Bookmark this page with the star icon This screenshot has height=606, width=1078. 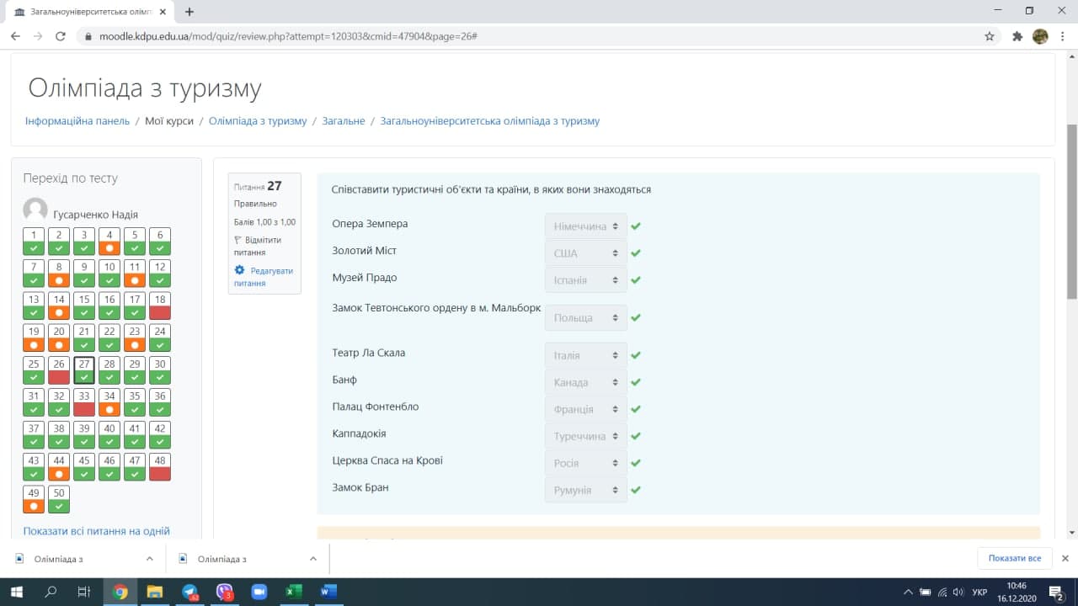[x=990, y=36]
